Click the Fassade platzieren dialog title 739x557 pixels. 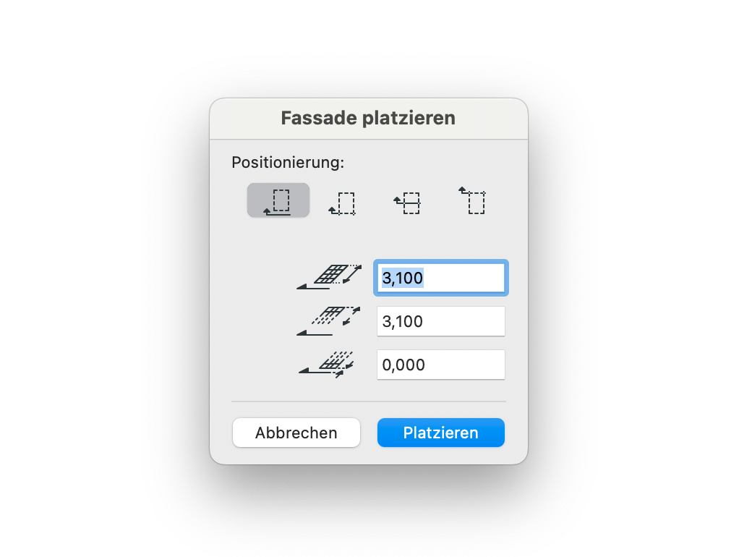tap(368, 118)
